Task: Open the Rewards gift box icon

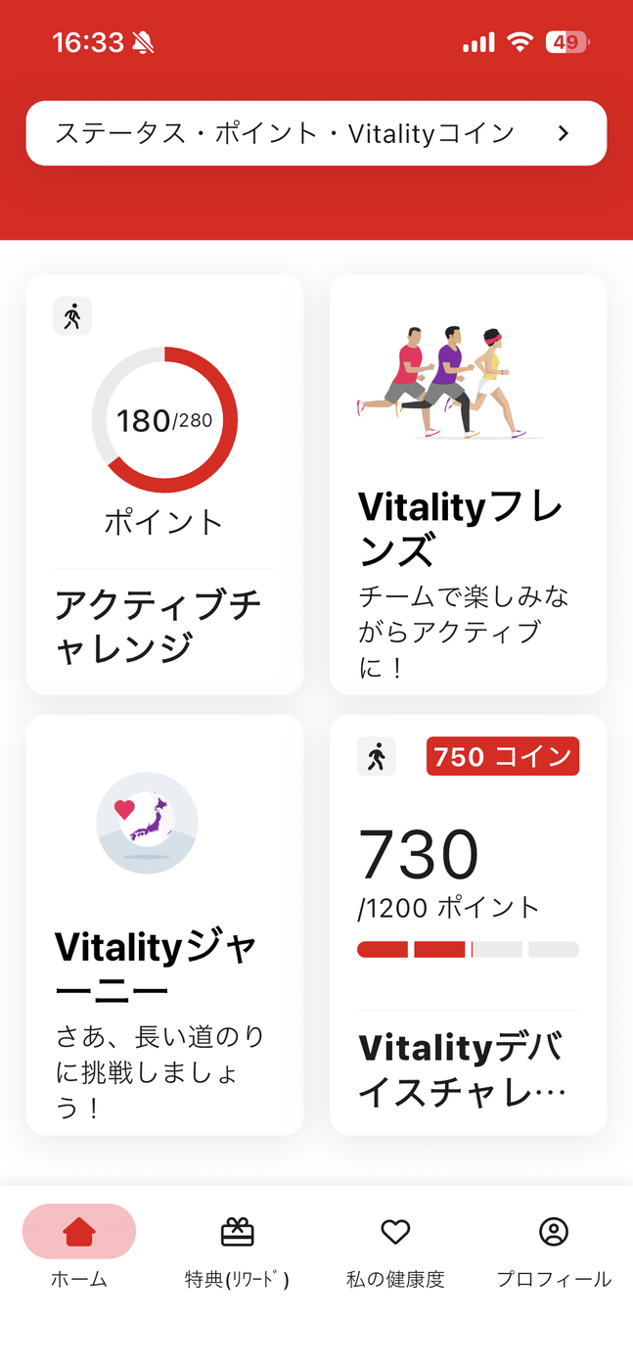Action: click(x=237, y=1232)
